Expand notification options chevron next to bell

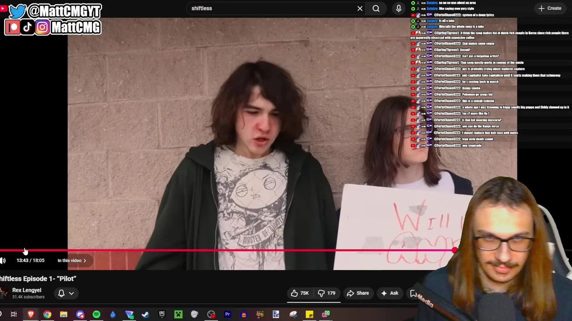pyautogui.click(x=71, y=293)
